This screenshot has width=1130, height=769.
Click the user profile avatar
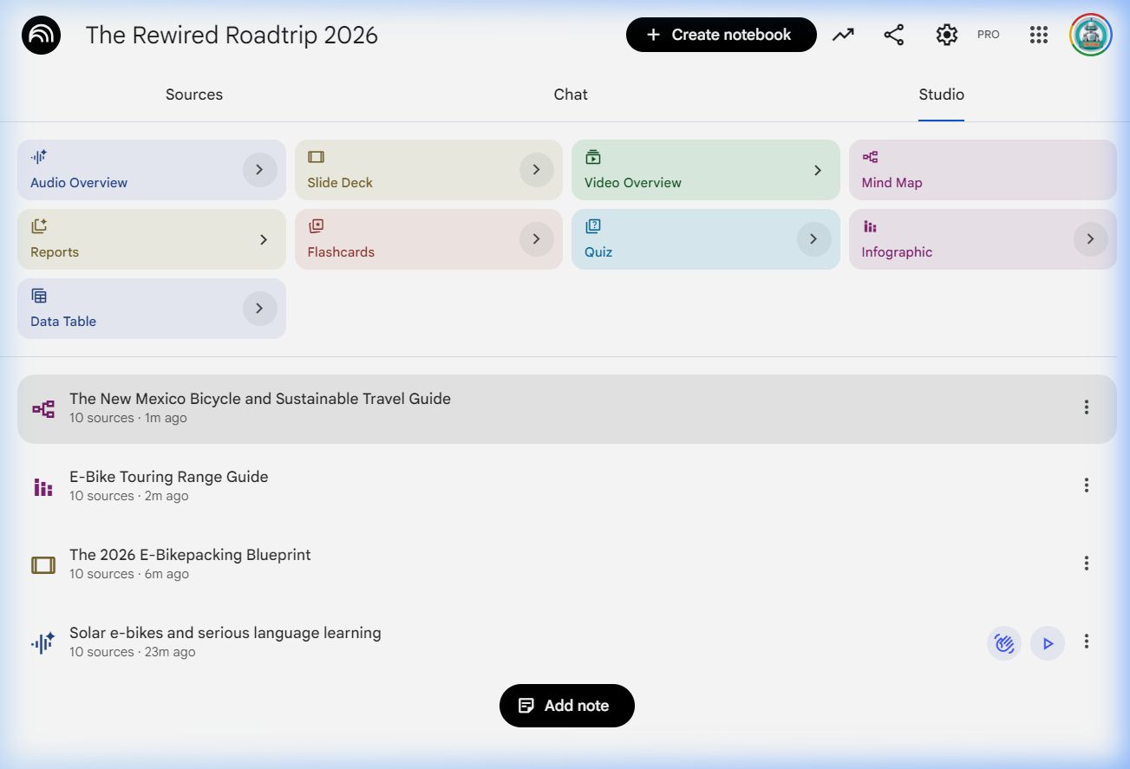[1090, 35]
